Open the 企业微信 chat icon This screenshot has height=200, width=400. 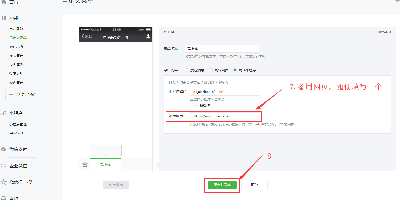coord(4,166)
